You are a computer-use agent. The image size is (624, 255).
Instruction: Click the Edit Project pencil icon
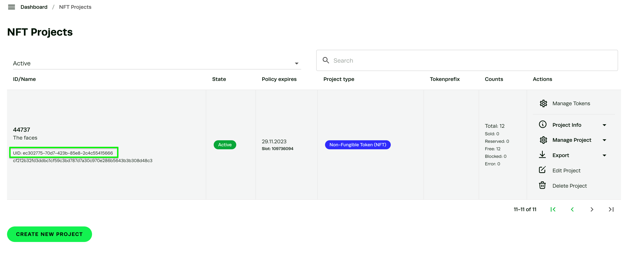point(542,170)
